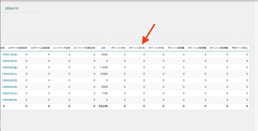This screenshot has height=131, width=258.
Task: Select the 2024/10 month tab
Action: coord(12,9)
